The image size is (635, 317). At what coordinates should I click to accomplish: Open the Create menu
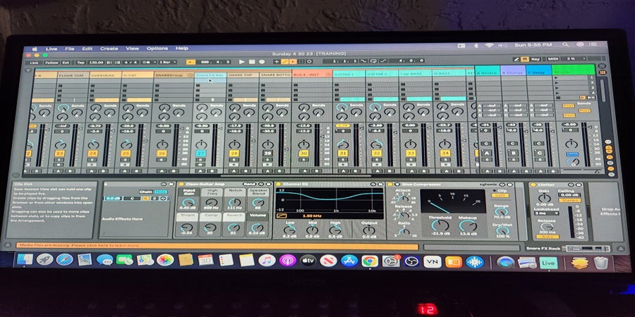coord(109,49)
